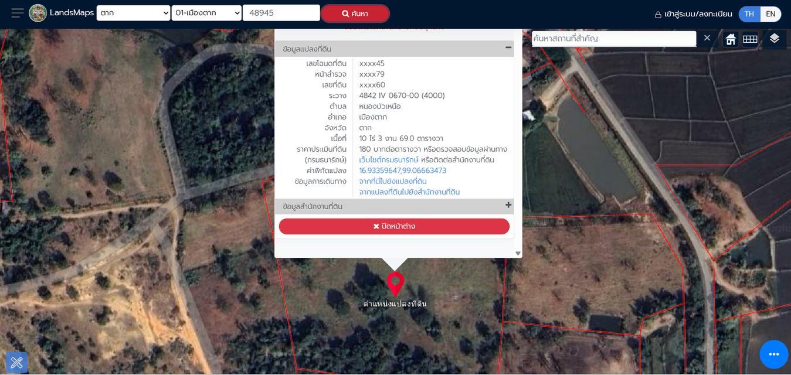Click the เข้าสู่ระบบ/ลงทะเบียน login link
Viewport: 791px width, 375px height.
[x=694, y=14]
